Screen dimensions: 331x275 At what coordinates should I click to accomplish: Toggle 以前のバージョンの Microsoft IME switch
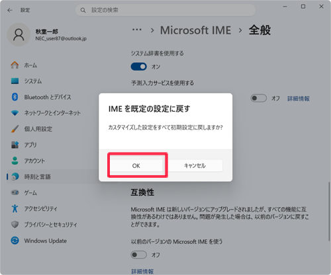(x=139, y=255)
